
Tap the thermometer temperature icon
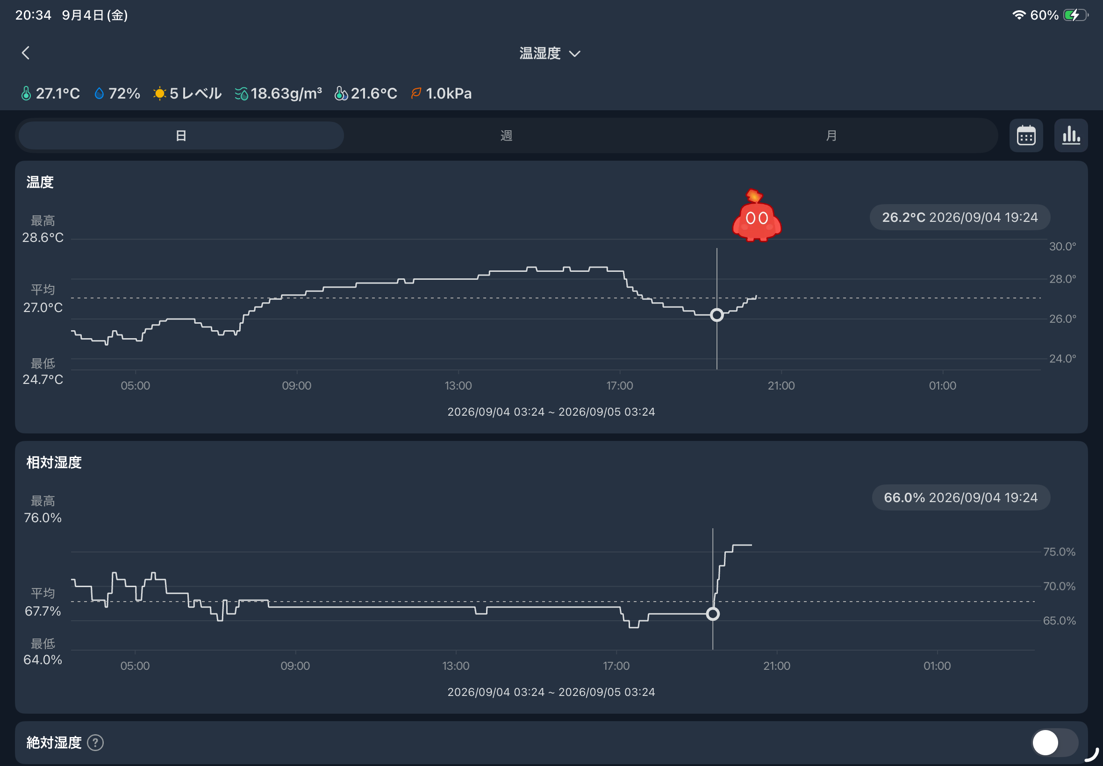pyautogui.click(x=27, y=93)
